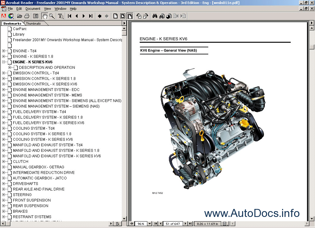Click the Search Results icon
The image size is (315, 228).
(169, 16)
